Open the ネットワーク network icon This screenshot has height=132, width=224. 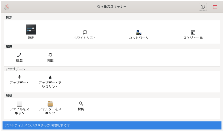pyautogui.click(x=139, y=32)
